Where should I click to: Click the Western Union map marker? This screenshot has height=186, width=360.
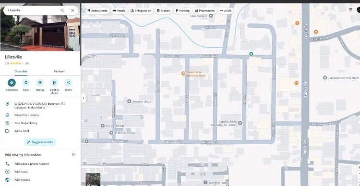129,101
